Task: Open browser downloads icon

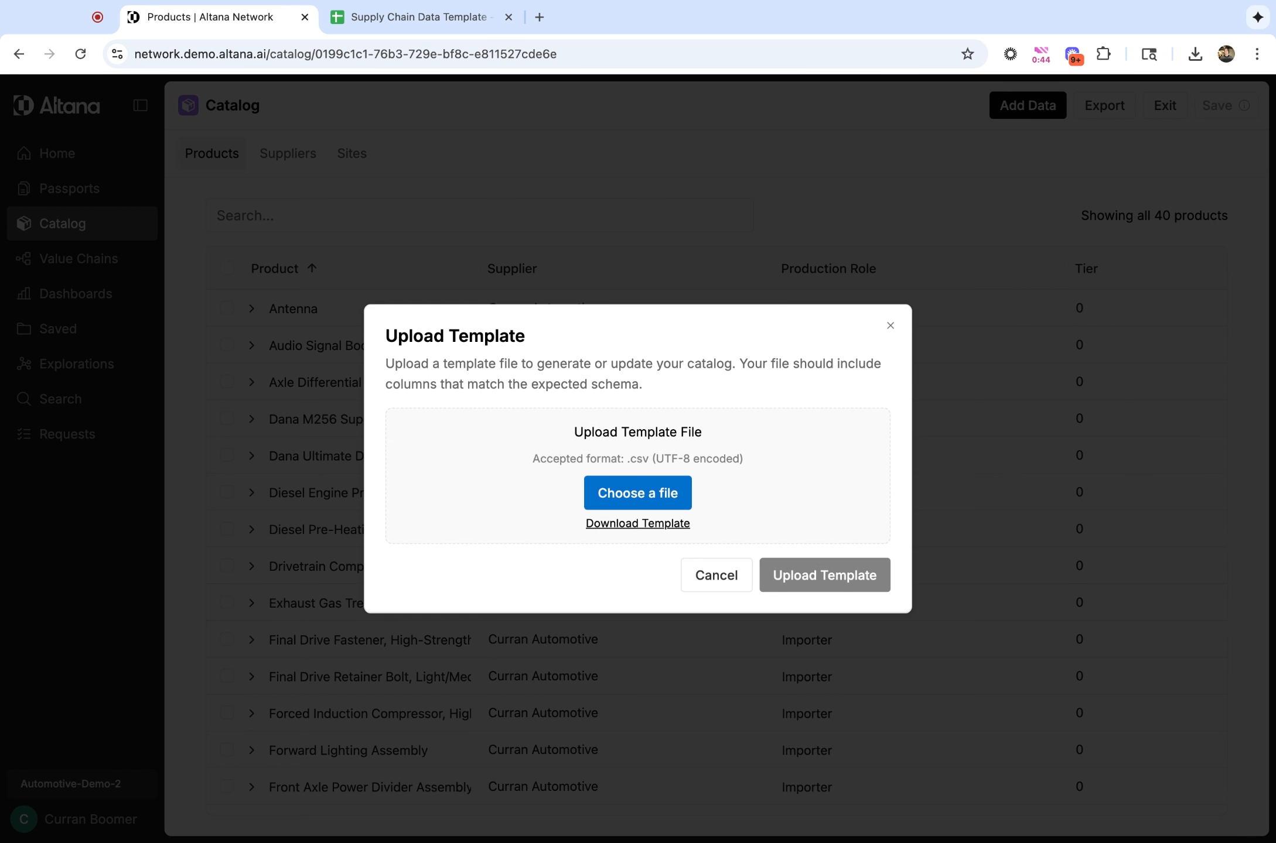Action: click(1195, 54)
